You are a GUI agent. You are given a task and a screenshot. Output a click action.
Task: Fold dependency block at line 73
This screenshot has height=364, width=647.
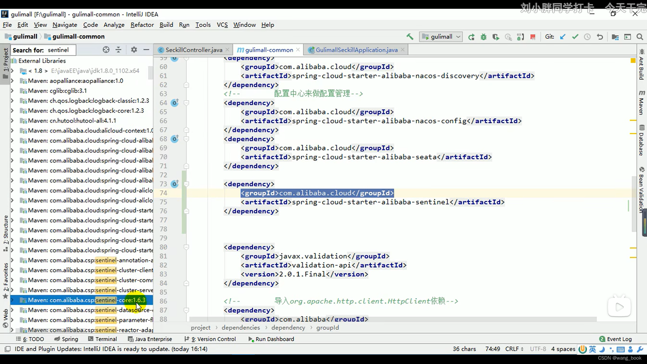[186, 184]
